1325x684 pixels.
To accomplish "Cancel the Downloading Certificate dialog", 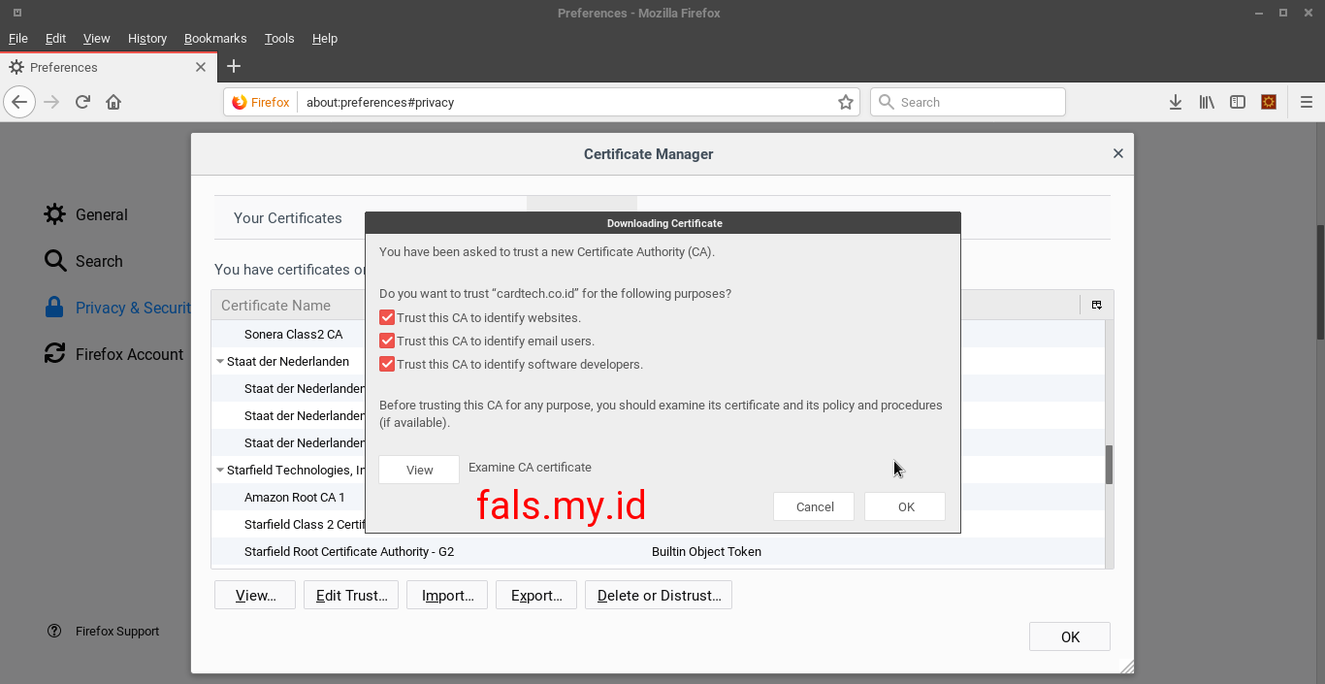I will (x=815, y=506).
